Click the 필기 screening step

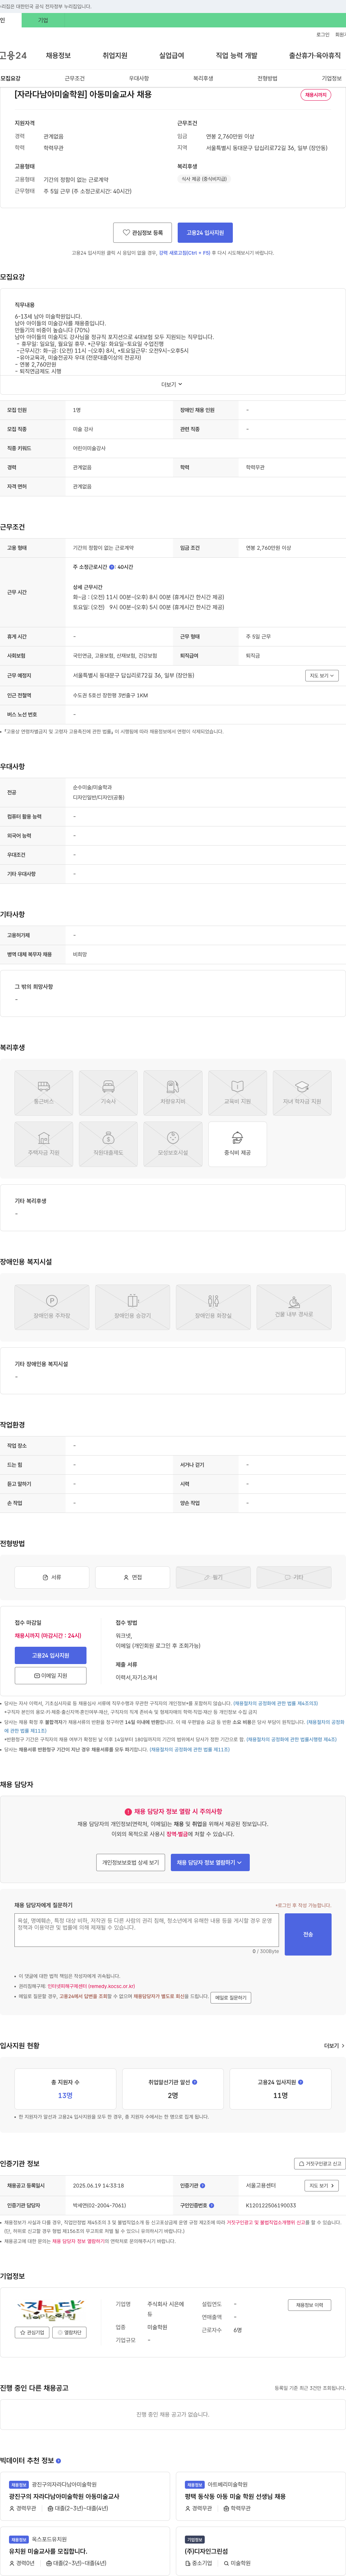coord(213,1577)
